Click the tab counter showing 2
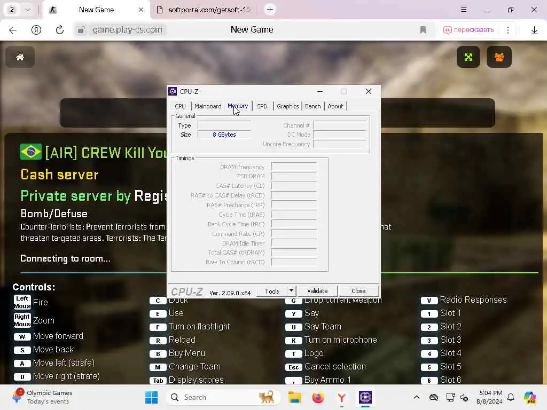 [12, 10]
